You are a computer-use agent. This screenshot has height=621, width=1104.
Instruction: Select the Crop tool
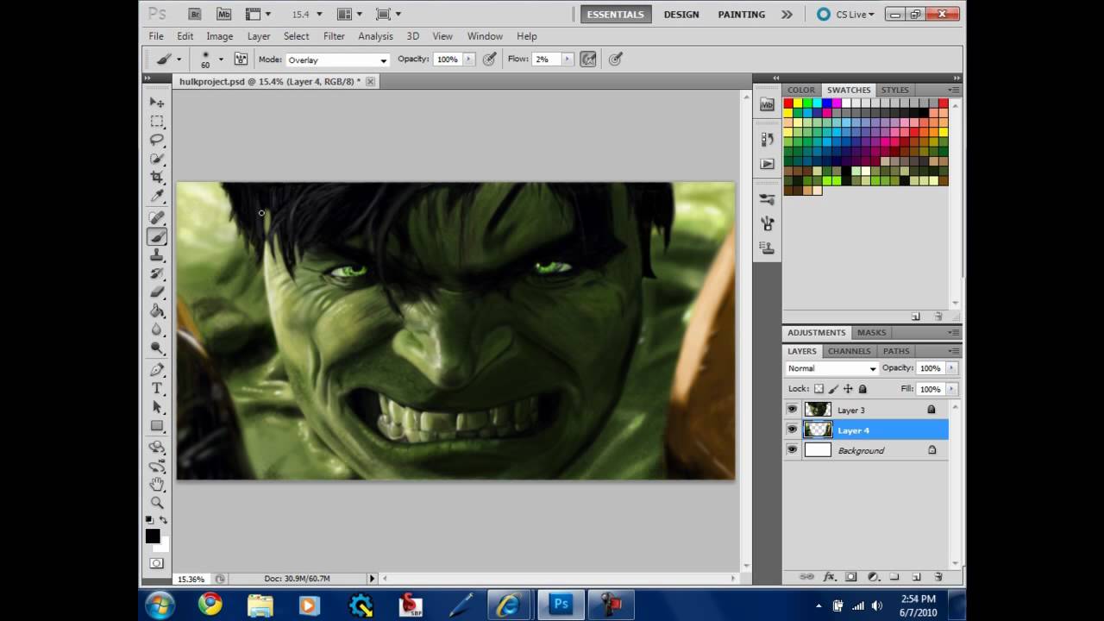click(157, 178)
